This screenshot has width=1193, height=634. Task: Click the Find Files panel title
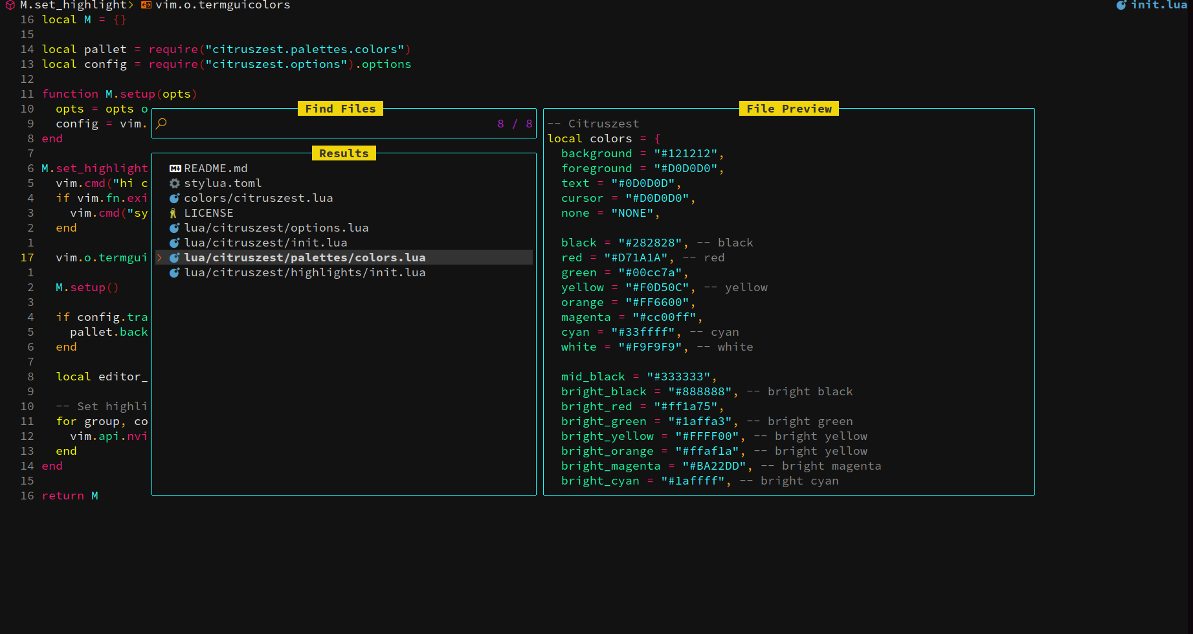point(340,108)
